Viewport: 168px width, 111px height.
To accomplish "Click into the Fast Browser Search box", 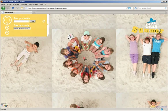I will [151, 8].
